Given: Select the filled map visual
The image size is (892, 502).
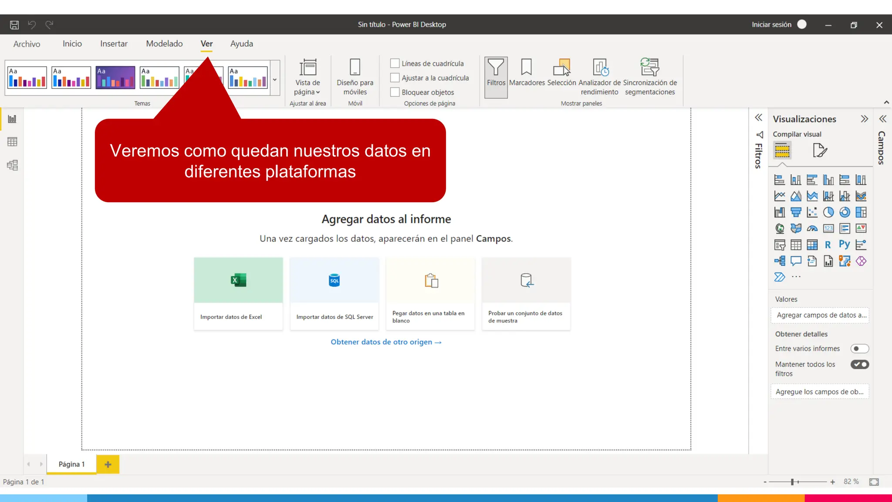Looking at the screenshot, I should coord(796,228).
